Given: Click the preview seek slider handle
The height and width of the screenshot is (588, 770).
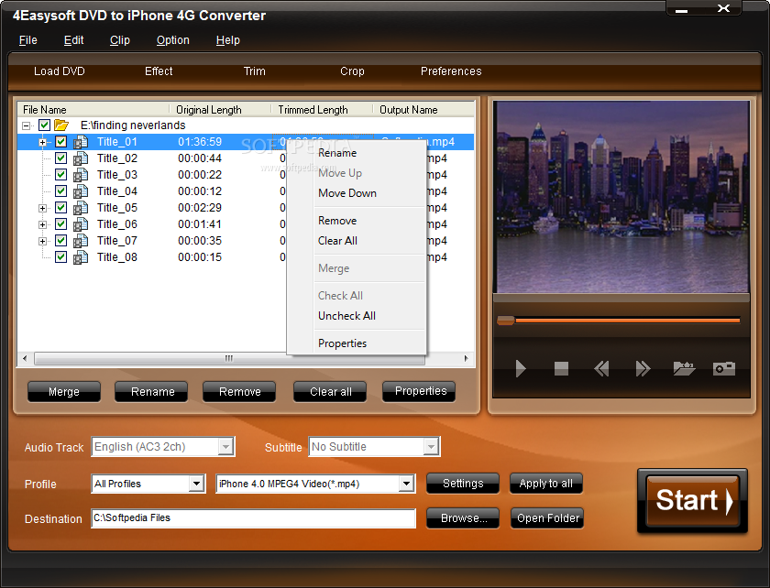Looking at the screenshot, I should click(x=506, y=321).
